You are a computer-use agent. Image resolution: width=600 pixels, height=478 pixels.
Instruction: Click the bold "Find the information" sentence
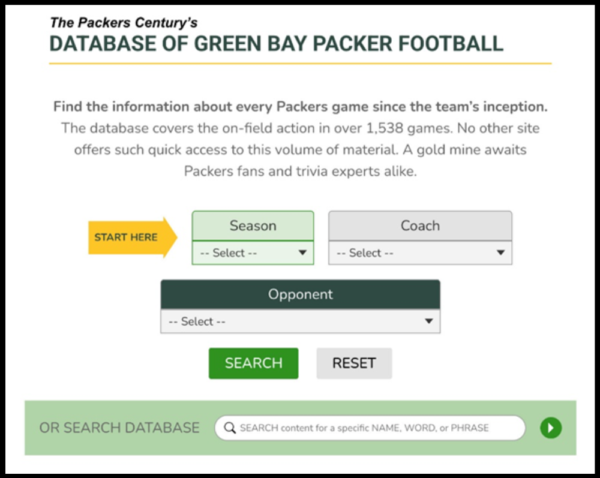[301, 106]
